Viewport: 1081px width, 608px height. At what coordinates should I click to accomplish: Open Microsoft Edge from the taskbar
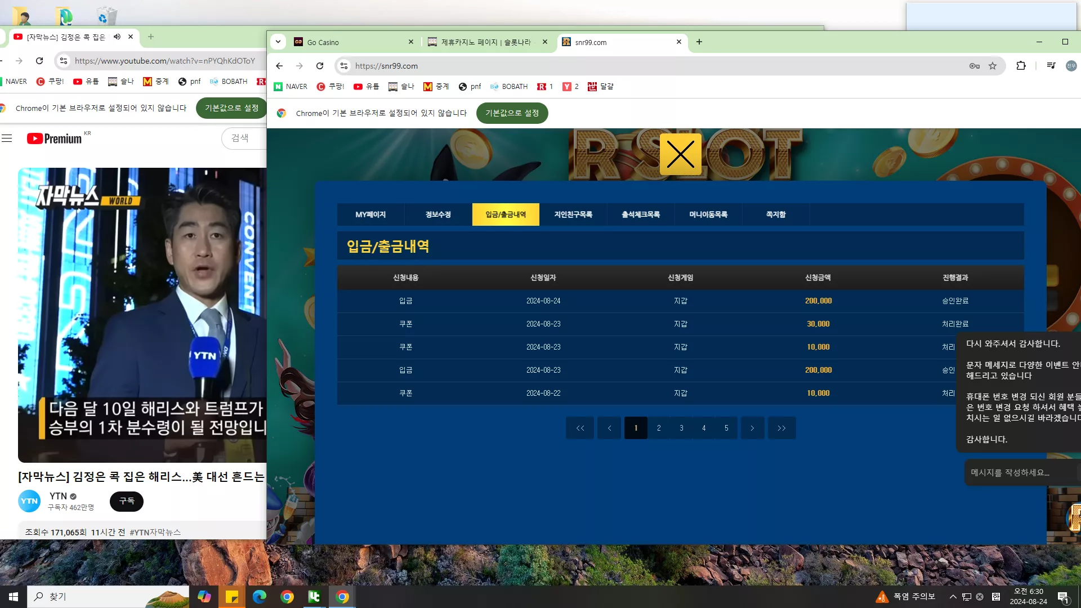pos(259,597)
